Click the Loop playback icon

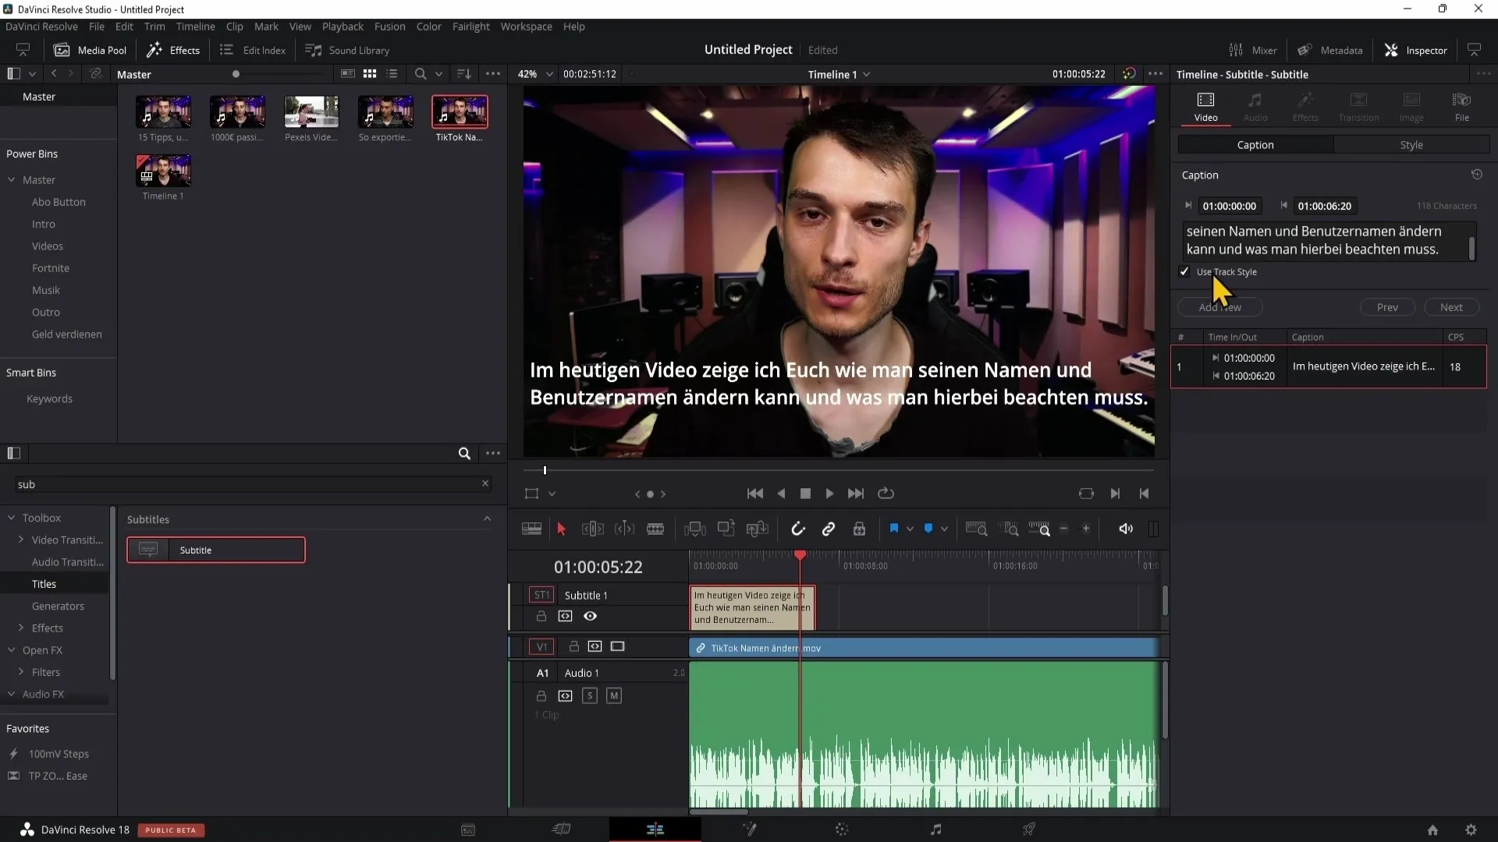[x=886, y=494]
